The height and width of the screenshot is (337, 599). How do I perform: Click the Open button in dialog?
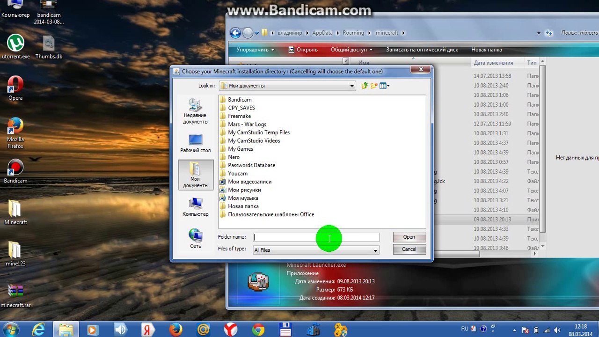[x=409, y=237]
